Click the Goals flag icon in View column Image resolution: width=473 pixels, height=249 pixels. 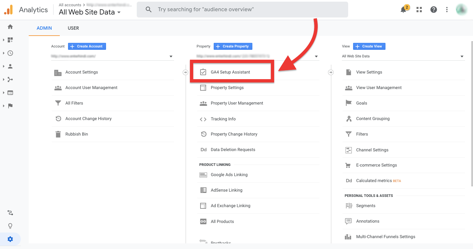[x=348, y=103]
